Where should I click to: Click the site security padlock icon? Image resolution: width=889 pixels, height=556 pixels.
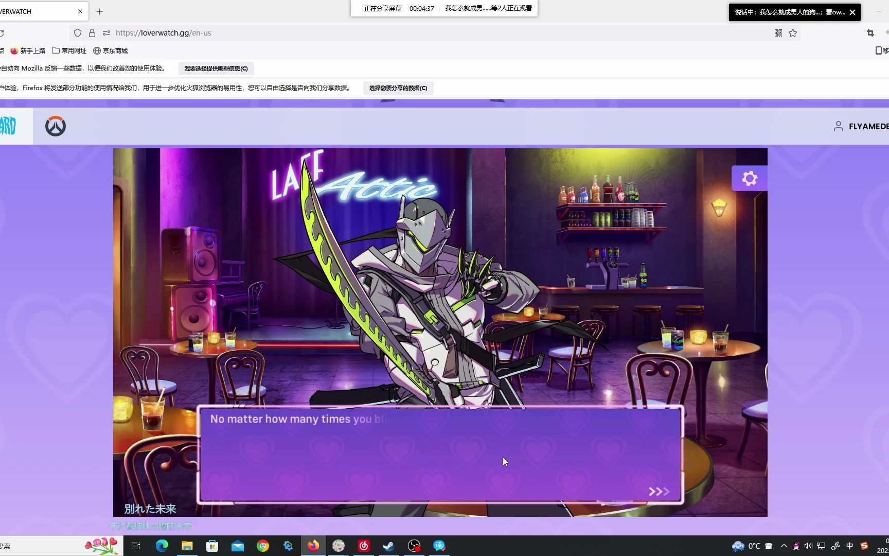(92, 33)
